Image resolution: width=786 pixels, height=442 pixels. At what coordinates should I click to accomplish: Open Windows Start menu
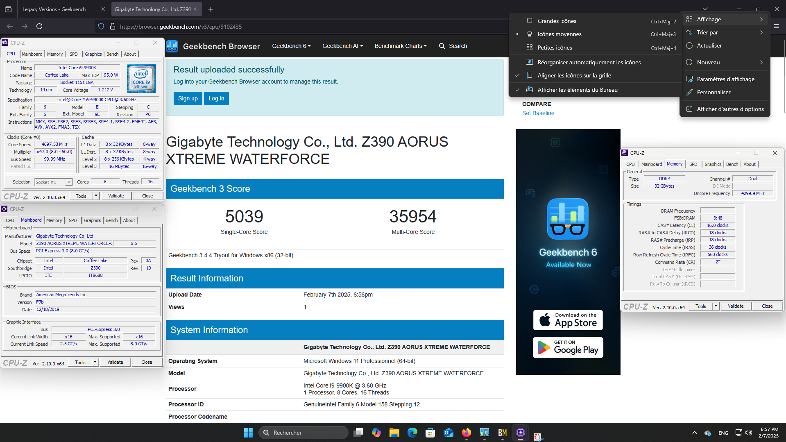[248, 433]
